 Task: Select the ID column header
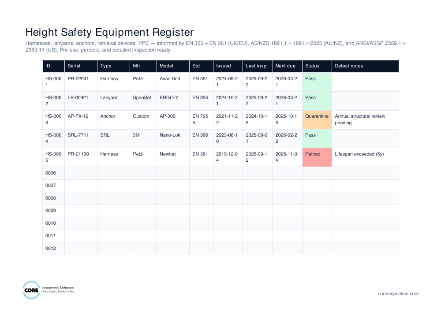53,66
